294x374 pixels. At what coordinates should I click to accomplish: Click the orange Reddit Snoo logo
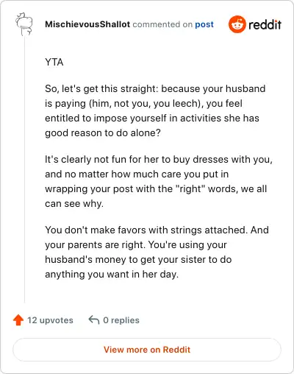pos(237,24)
